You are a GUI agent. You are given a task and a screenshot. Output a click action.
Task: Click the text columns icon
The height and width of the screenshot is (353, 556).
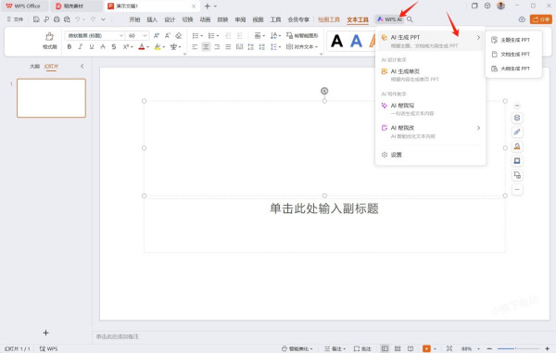[x=240, y=46]
